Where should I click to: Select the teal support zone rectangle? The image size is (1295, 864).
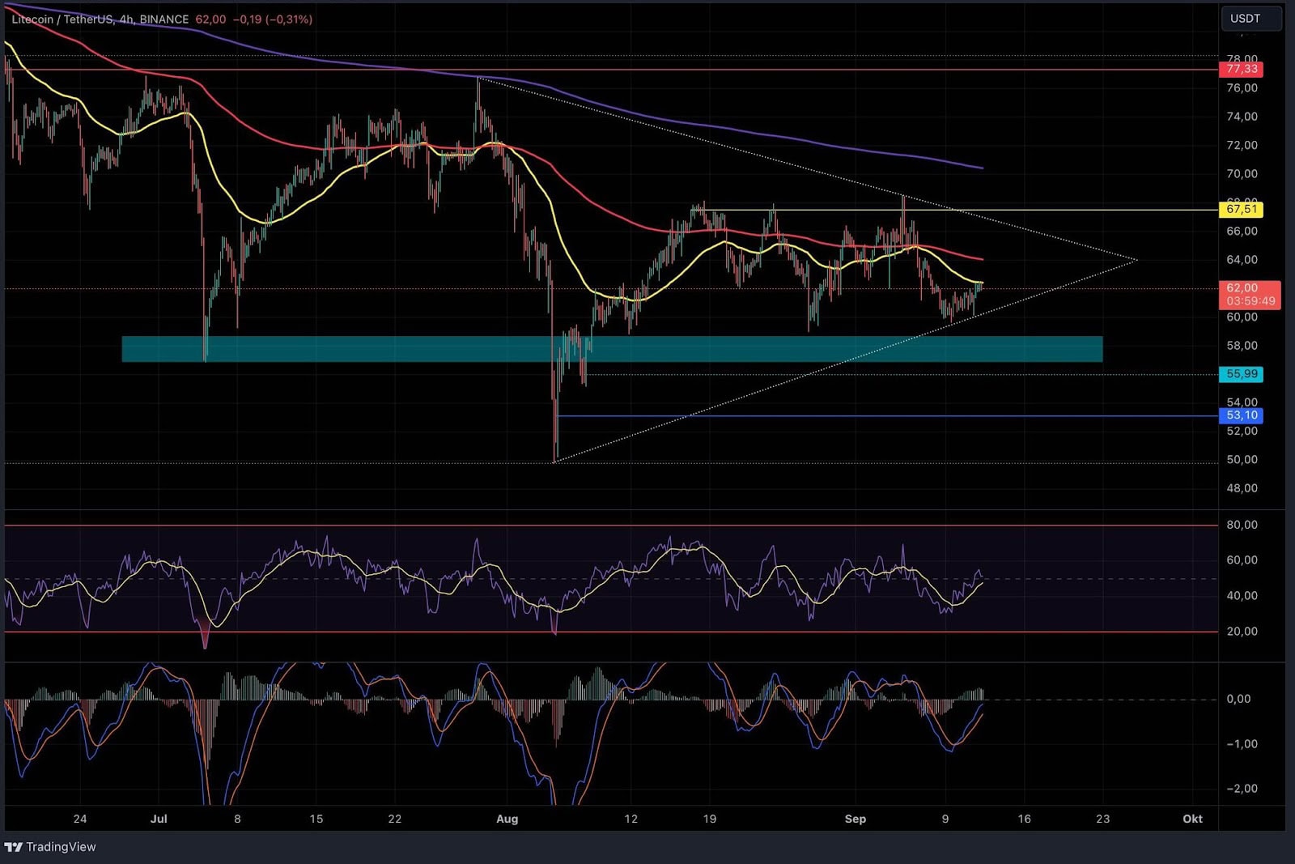pyautogui.click(x=612, y=349)
